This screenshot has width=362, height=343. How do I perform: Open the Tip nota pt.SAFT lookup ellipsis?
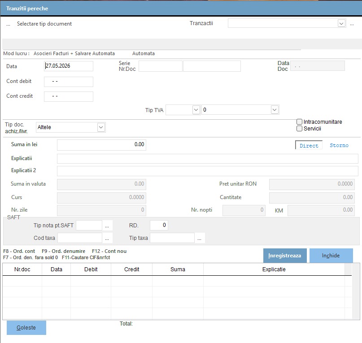[107, 225]
